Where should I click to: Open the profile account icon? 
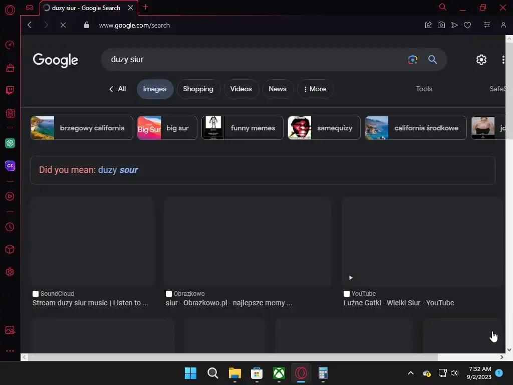coord(503,25)
